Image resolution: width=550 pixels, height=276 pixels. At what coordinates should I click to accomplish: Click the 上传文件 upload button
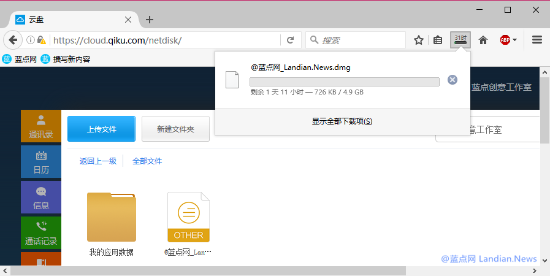[101, 129]
